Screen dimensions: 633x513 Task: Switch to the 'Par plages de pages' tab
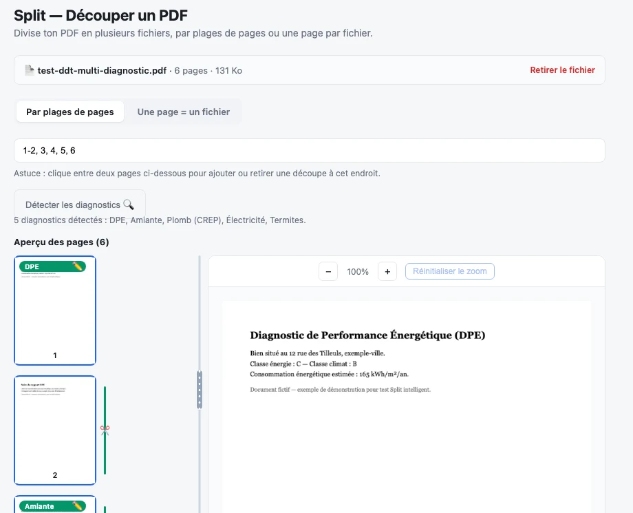coord(70,112)
